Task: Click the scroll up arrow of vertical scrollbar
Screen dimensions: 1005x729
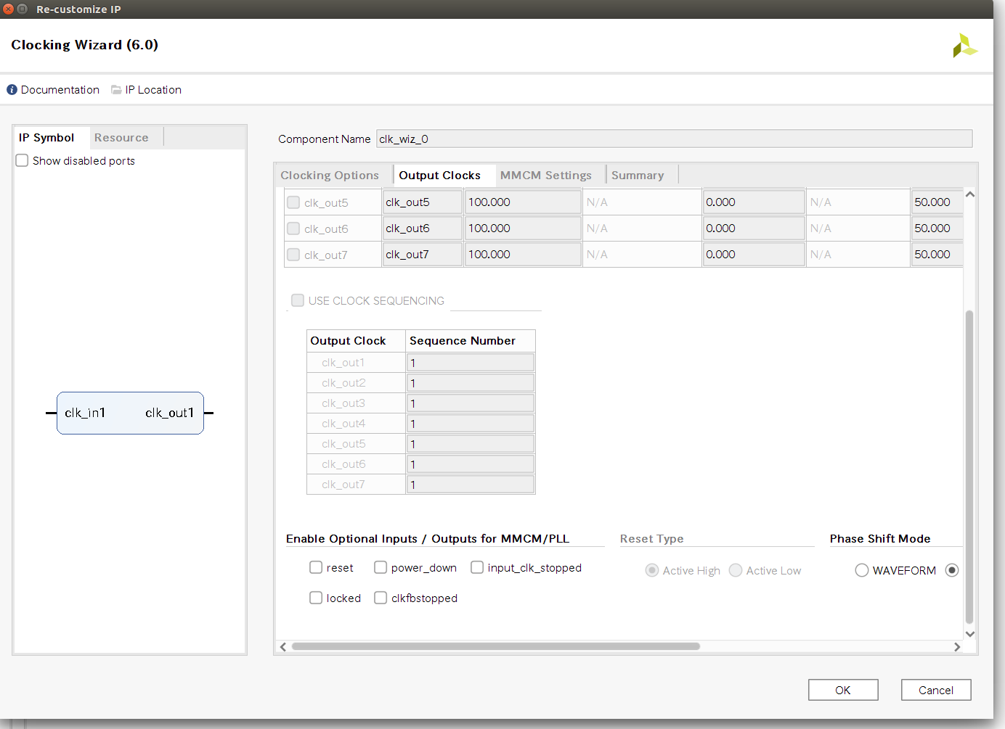Action: pyautogui.click(x=969, y=194)
